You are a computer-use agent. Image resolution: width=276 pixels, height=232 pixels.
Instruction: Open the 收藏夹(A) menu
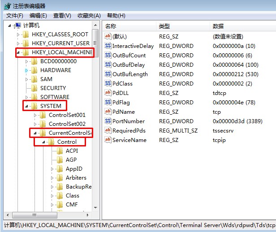(x=89, y=16)
